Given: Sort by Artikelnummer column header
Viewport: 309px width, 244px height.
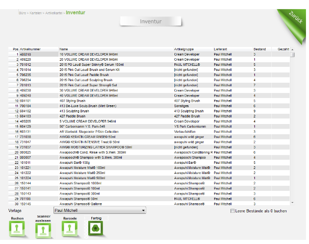Looking at the screenshot, I should (39, 49).
